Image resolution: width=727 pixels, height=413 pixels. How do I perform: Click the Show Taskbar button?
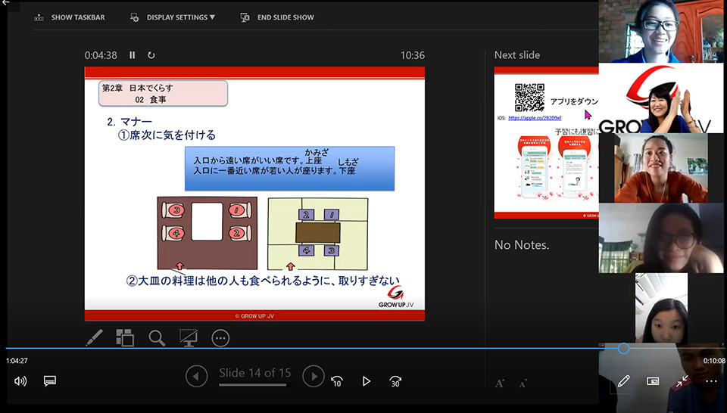(x=70, y=17)
